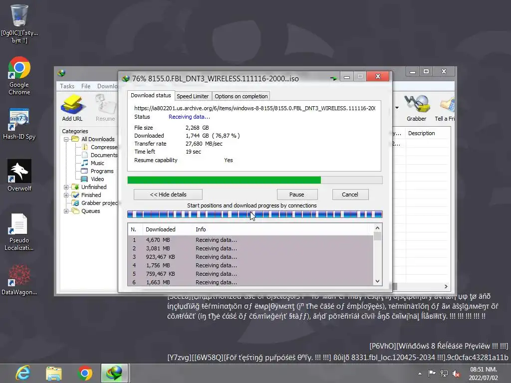
Task: Open the File menu
Action: (x=86, y=86)
